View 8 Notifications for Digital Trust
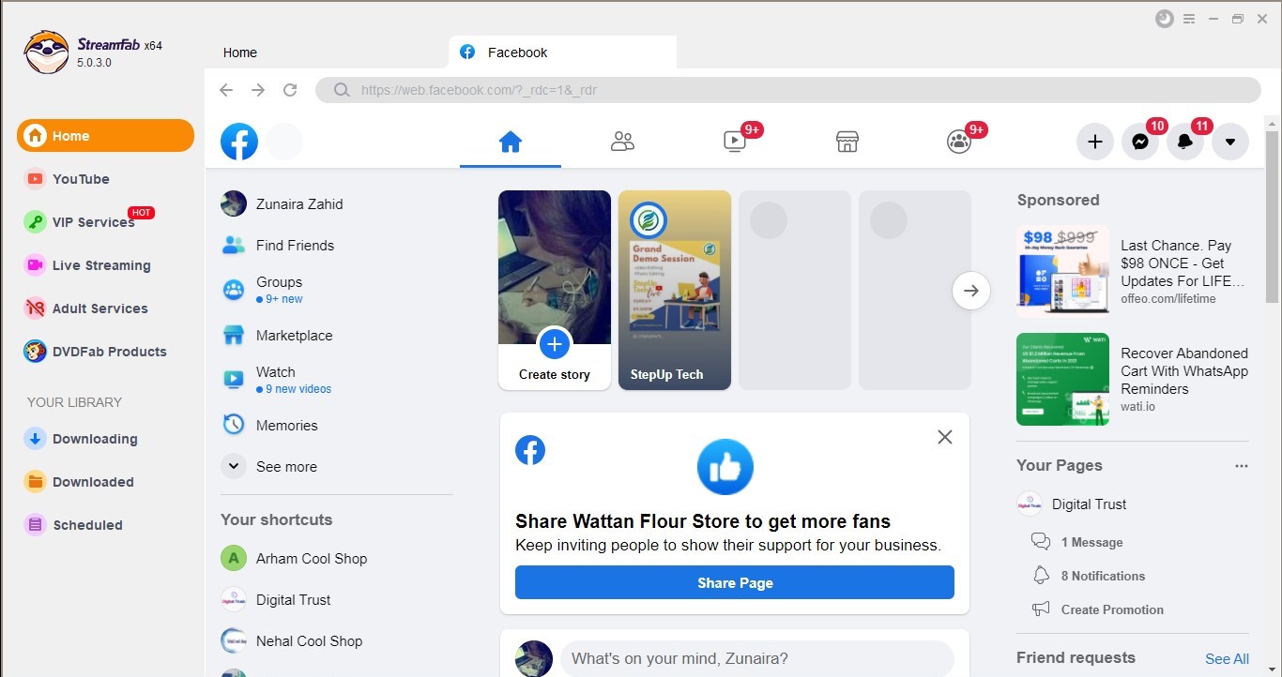The image size is (1282, 677). tap(1103, 576)
